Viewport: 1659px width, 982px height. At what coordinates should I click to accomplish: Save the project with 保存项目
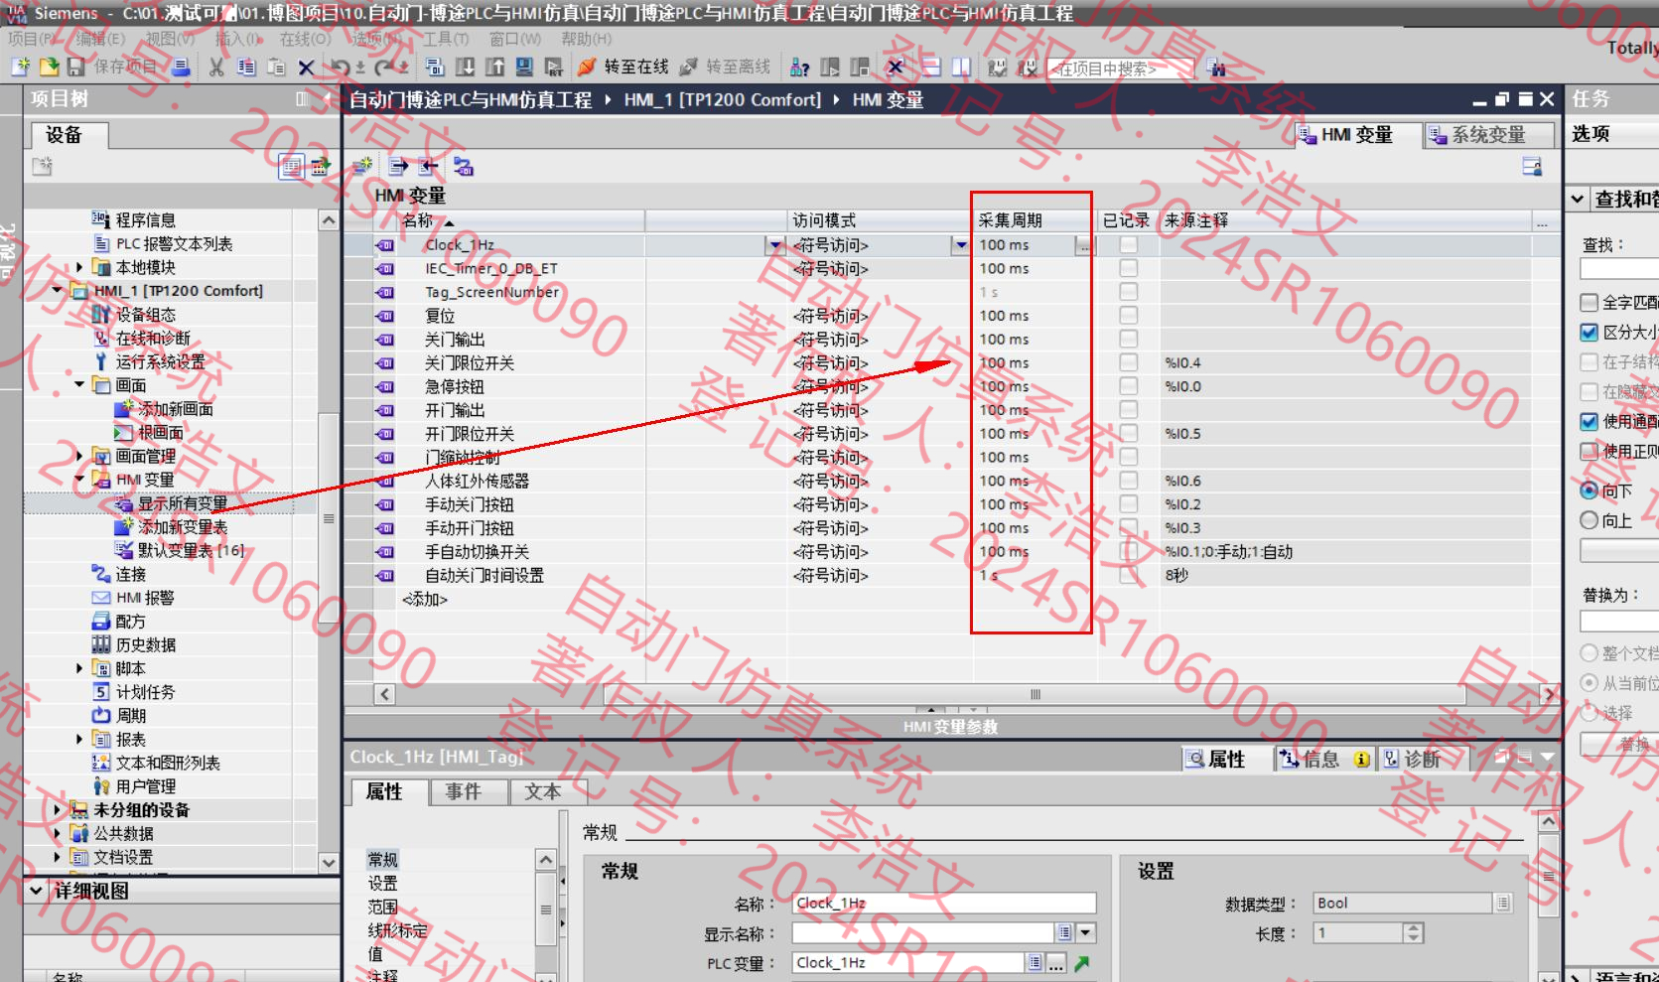click(112, 68)
